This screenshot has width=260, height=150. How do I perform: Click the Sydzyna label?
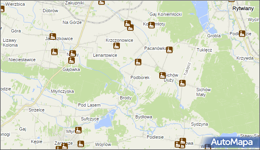[x=199, y=124]
